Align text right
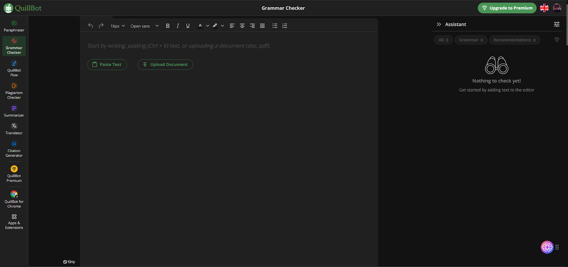 click(252, 26)
